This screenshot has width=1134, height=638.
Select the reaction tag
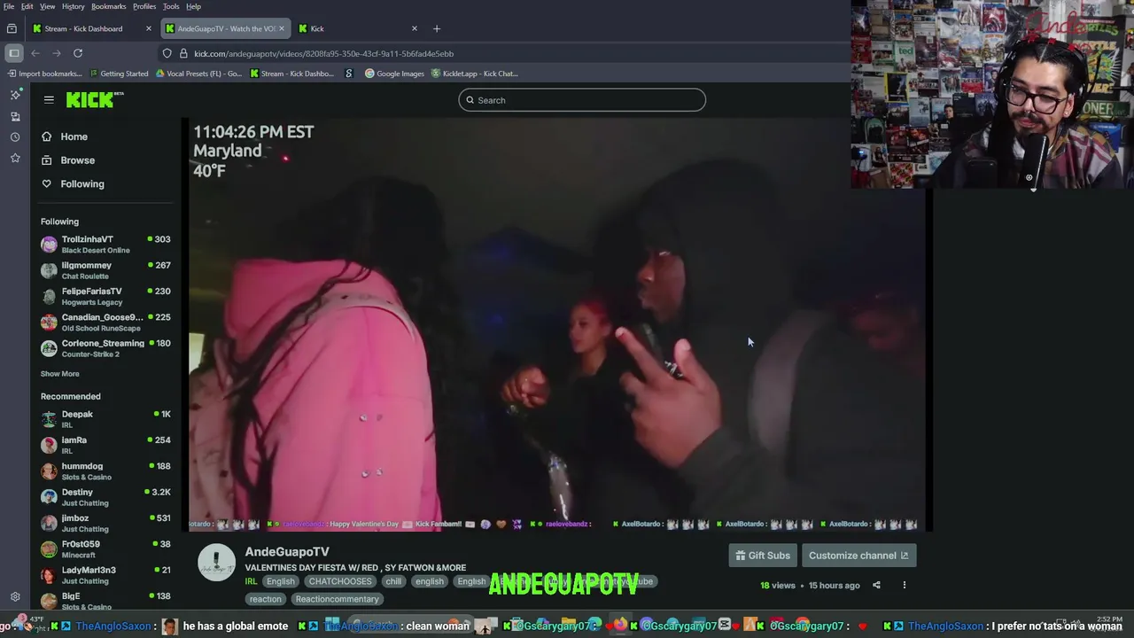tap(265, 599)
